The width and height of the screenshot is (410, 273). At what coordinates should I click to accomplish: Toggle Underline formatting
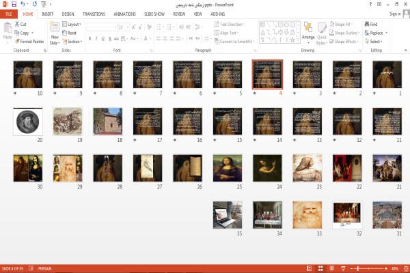(103, 39)
